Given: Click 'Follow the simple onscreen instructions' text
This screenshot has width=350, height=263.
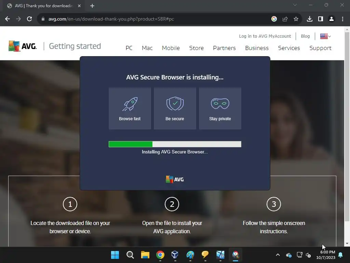Looking at the screenshot, I should tap(274, 227).
